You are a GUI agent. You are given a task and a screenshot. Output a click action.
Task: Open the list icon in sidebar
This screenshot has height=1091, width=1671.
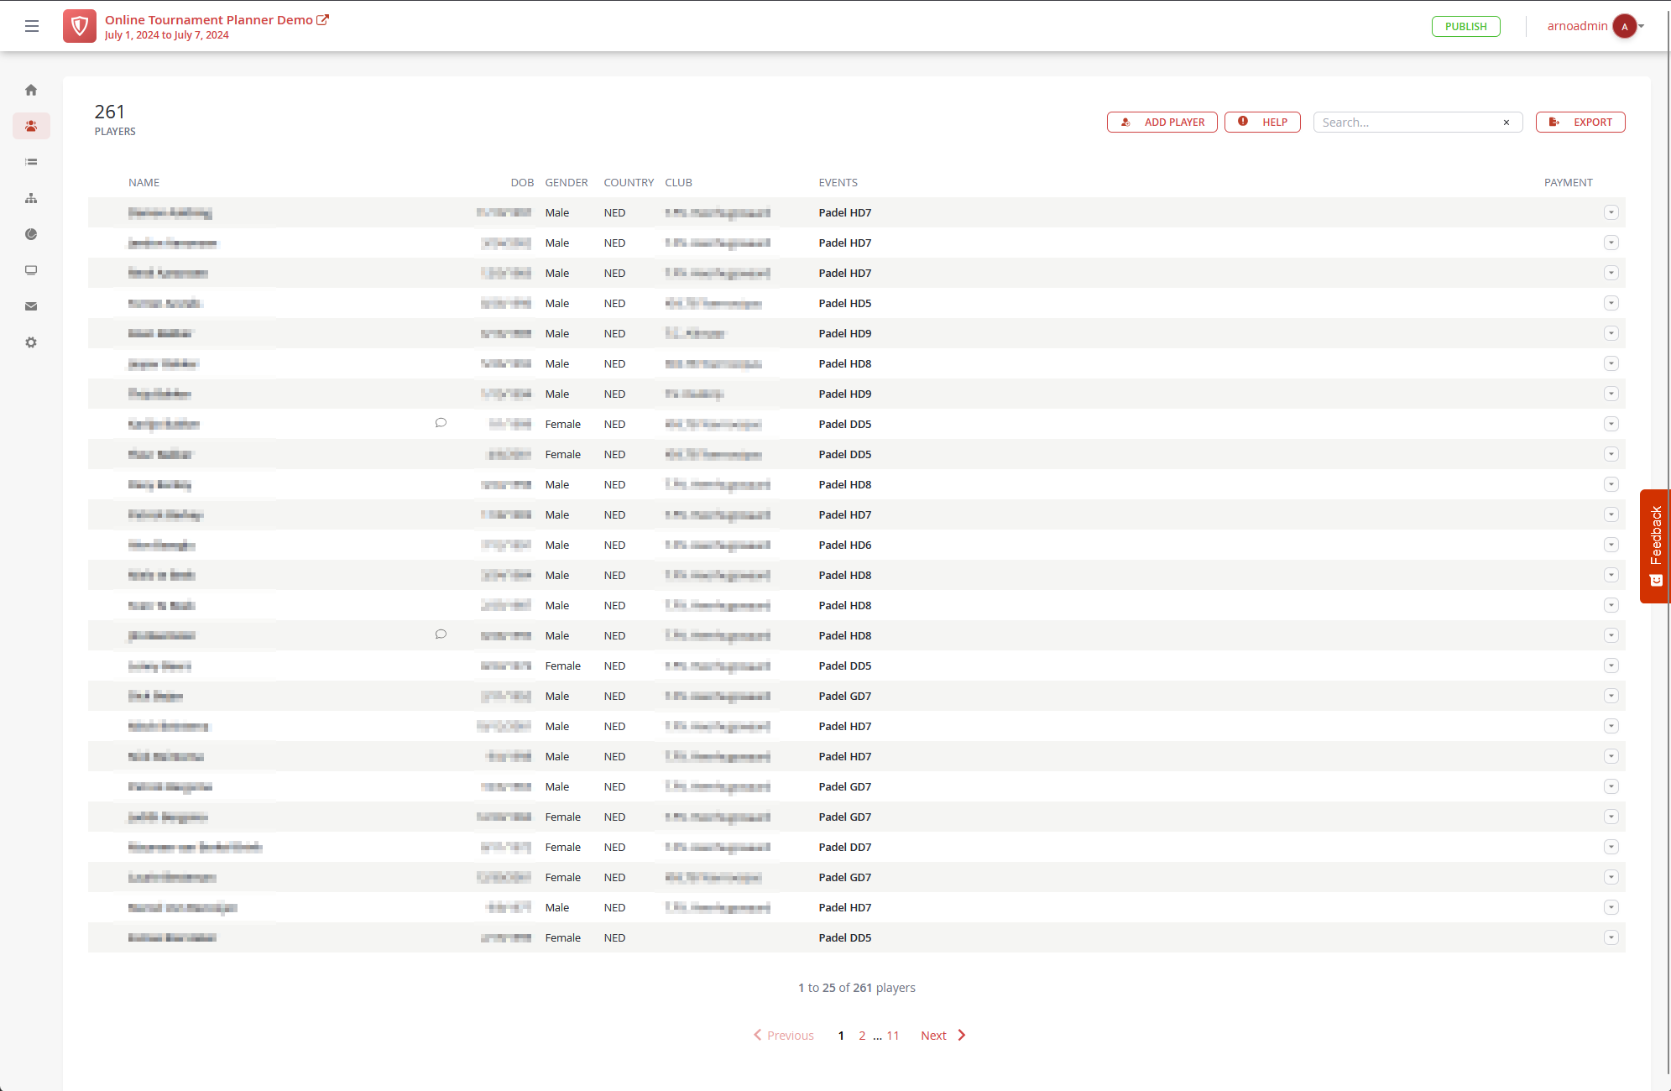pos(31,162)
